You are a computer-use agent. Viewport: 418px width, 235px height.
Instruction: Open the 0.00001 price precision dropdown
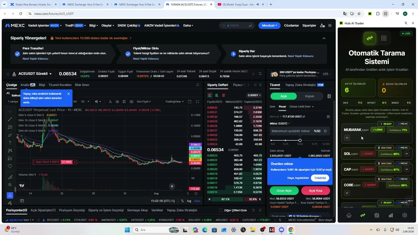coord(254,95)
